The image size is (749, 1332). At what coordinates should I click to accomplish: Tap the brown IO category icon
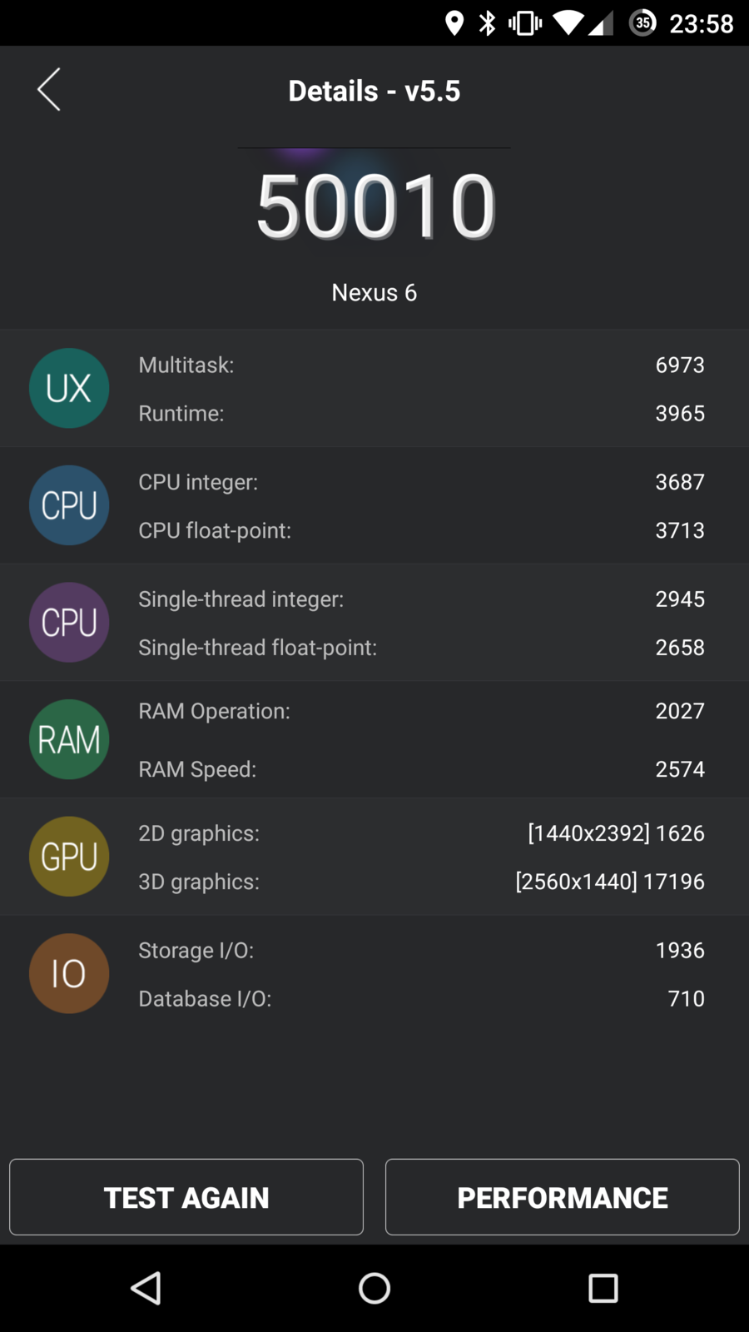point(69,973)
